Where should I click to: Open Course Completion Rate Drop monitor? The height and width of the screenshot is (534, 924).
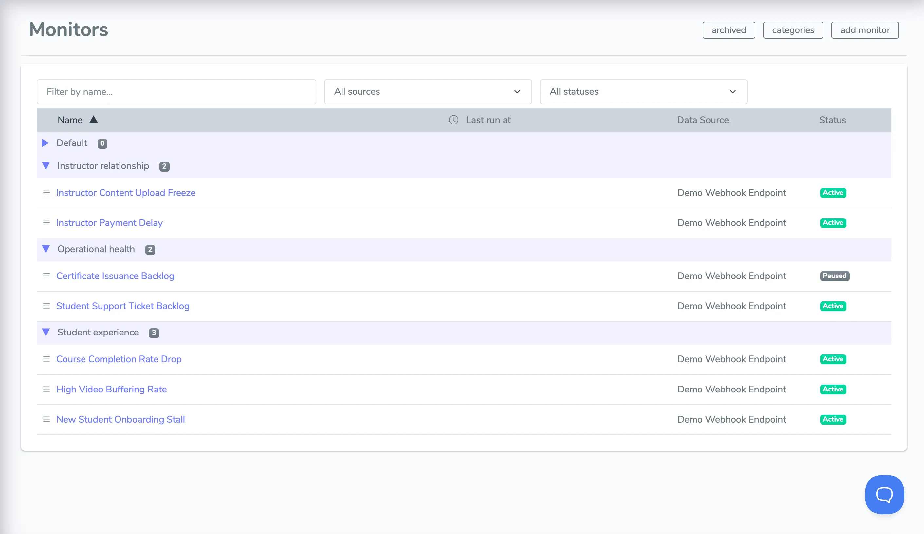[119, 359]
